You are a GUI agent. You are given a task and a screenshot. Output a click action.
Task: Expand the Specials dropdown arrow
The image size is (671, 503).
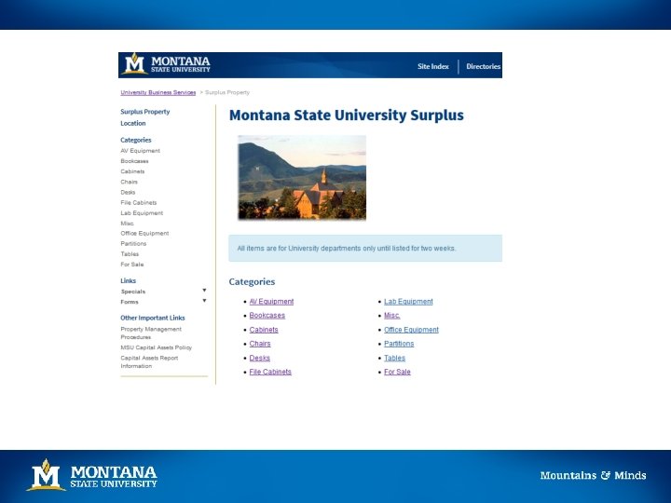204,291
